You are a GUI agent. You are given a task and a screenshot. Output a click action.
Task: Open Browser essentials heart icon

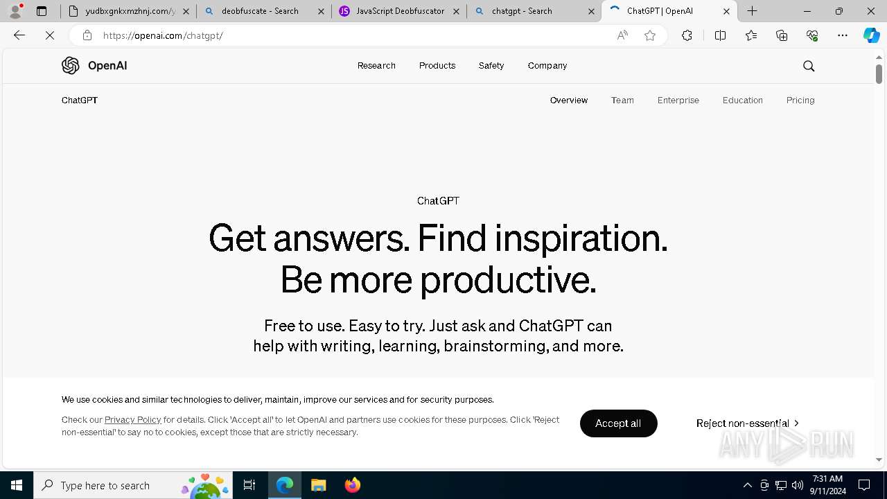point(812,35)
